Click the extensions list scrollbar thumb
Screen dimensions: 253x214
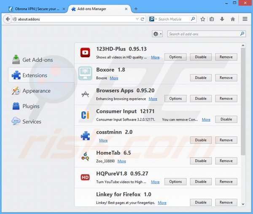(243, 102)
